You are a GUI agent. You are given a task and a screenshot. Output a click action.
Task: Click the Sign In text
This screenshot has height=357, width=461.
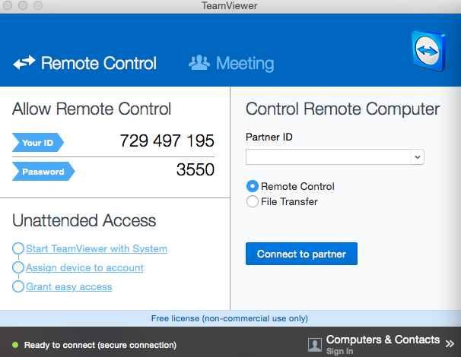pyautogui.click(x=339, y=352)
